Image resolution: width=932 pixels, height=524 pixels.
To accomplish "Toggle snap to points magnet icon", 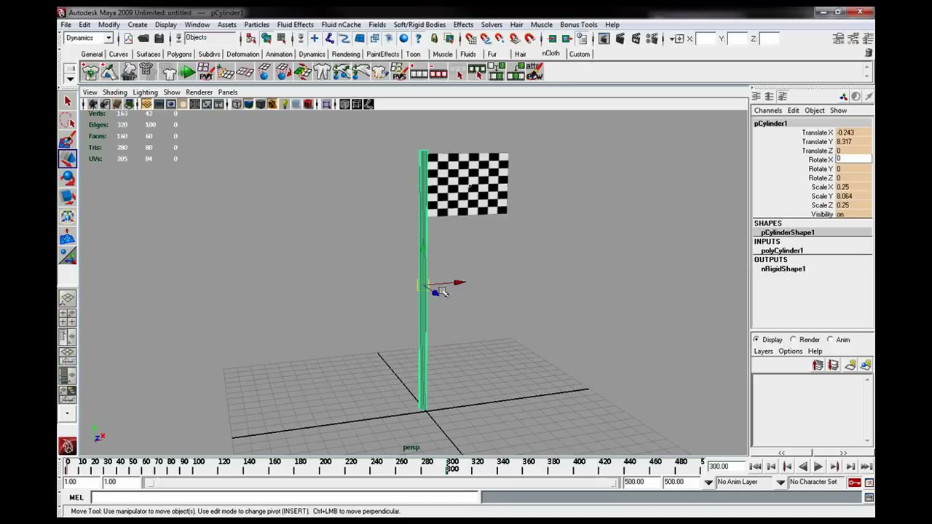I will (x=499, y=39).
